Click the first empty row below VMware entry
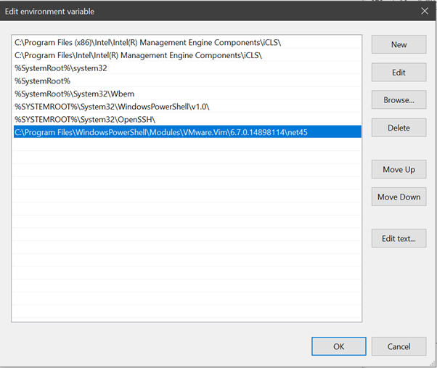Viewport: 437px width, 368px height. (x=187, y=145)
